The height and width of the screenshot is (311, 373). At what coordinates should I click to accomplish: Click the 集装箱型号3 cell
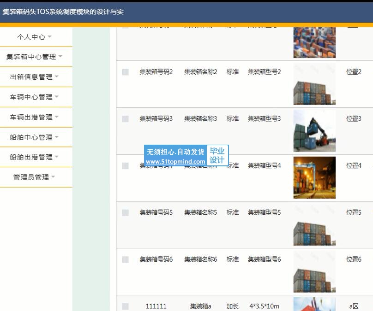point(265,118)
